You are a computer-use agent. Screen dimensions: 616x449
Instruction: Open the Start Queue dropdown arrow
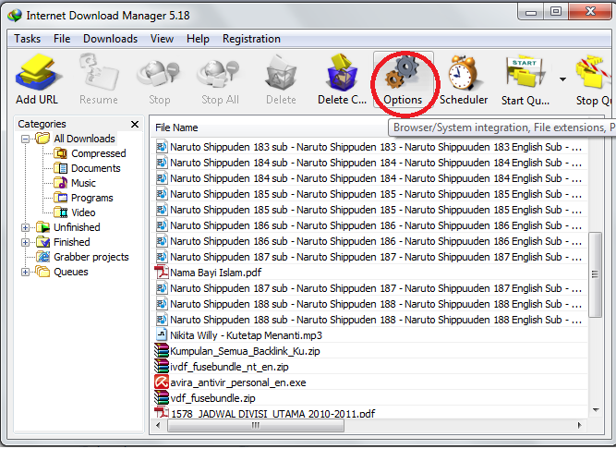tap(562, 79)
